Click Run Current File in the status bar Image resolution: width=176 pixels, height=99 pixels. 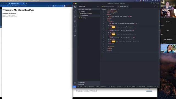pyautogui.click(x=95, y=87)
